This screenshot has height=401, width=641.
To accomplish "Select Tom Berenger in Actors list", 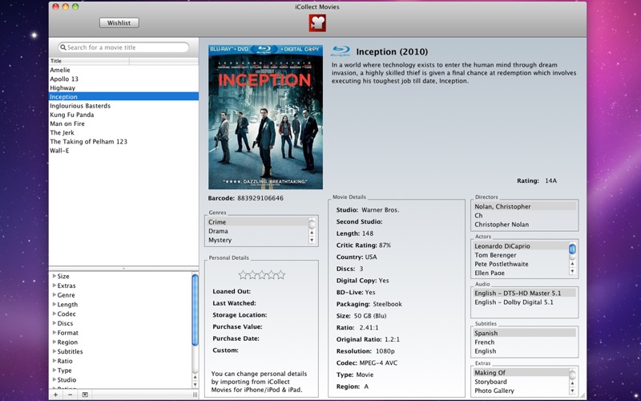I will [521, 255].
